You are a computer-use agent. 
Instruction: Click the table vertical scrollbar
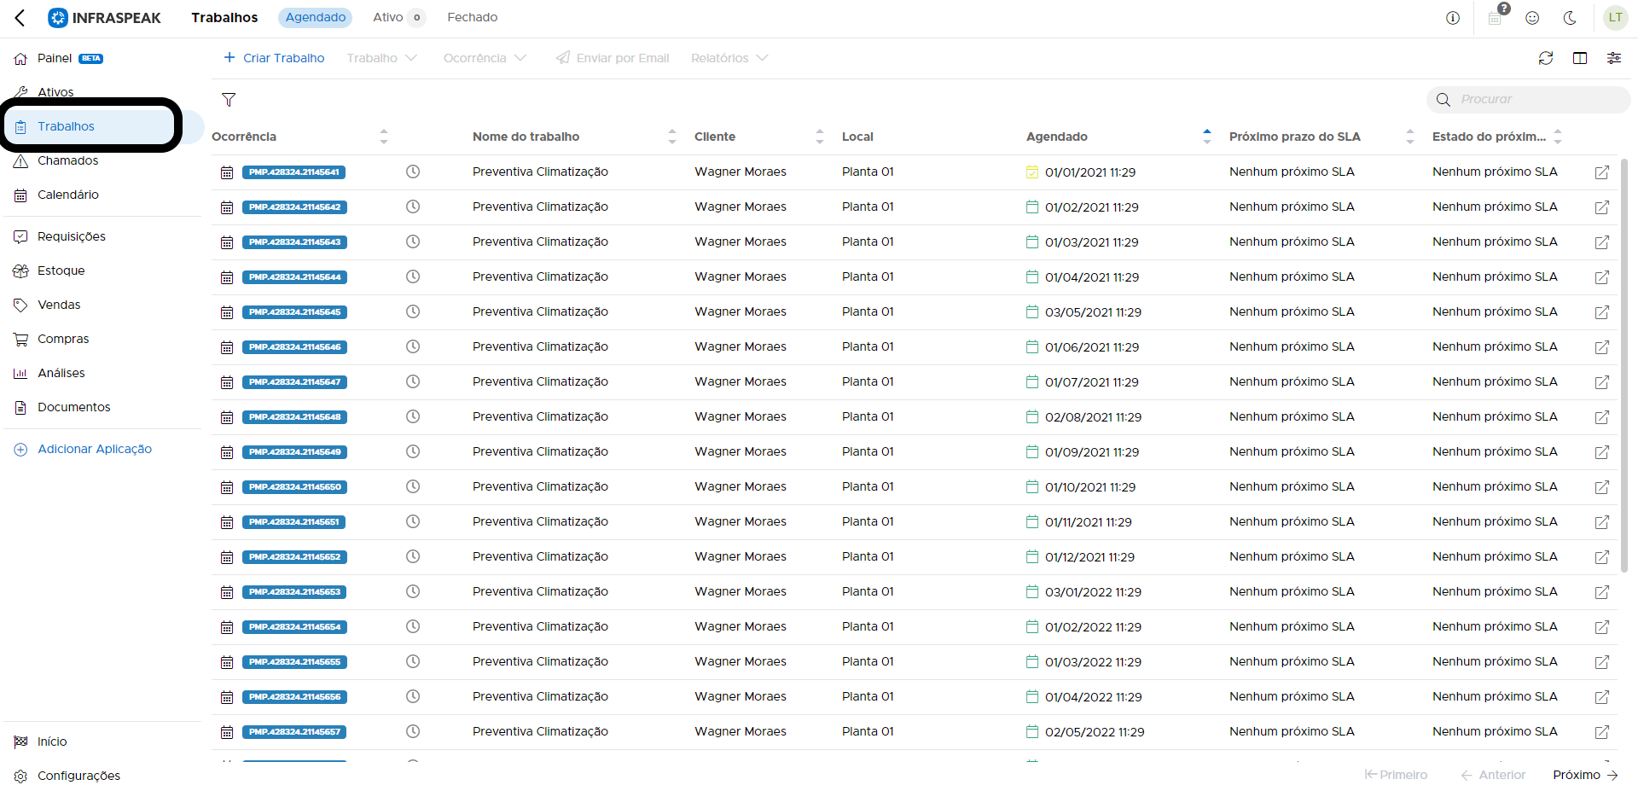[x=1624, y=365]
